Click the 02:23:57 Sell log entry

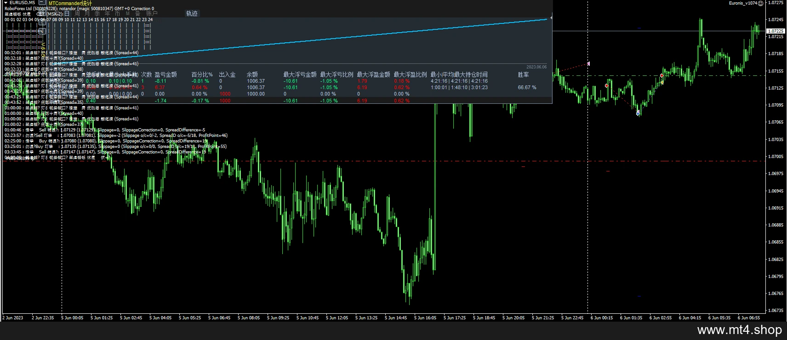116,136
